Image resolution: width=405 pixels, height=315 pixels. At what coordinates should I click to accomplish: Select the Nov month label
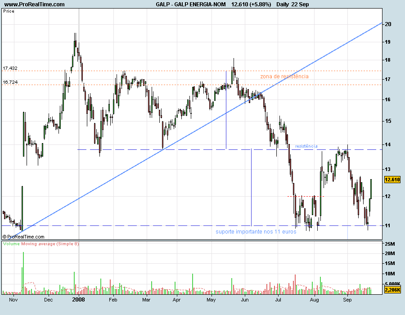(13, 300)
